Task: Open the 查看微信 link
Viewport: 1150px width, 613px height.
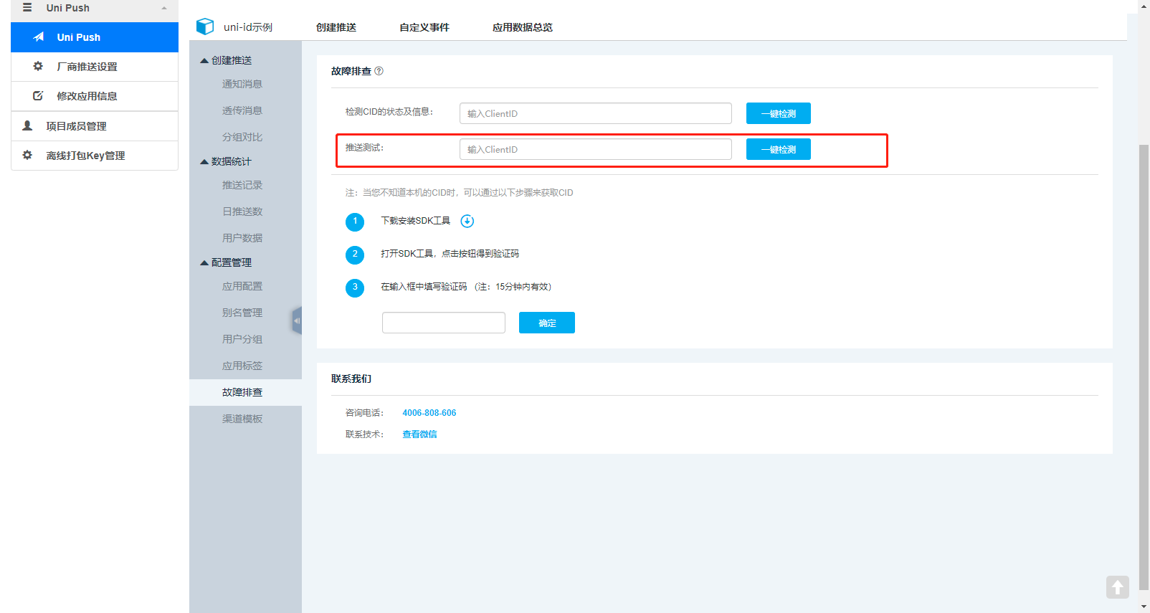Action: click(x=419, y=434)
